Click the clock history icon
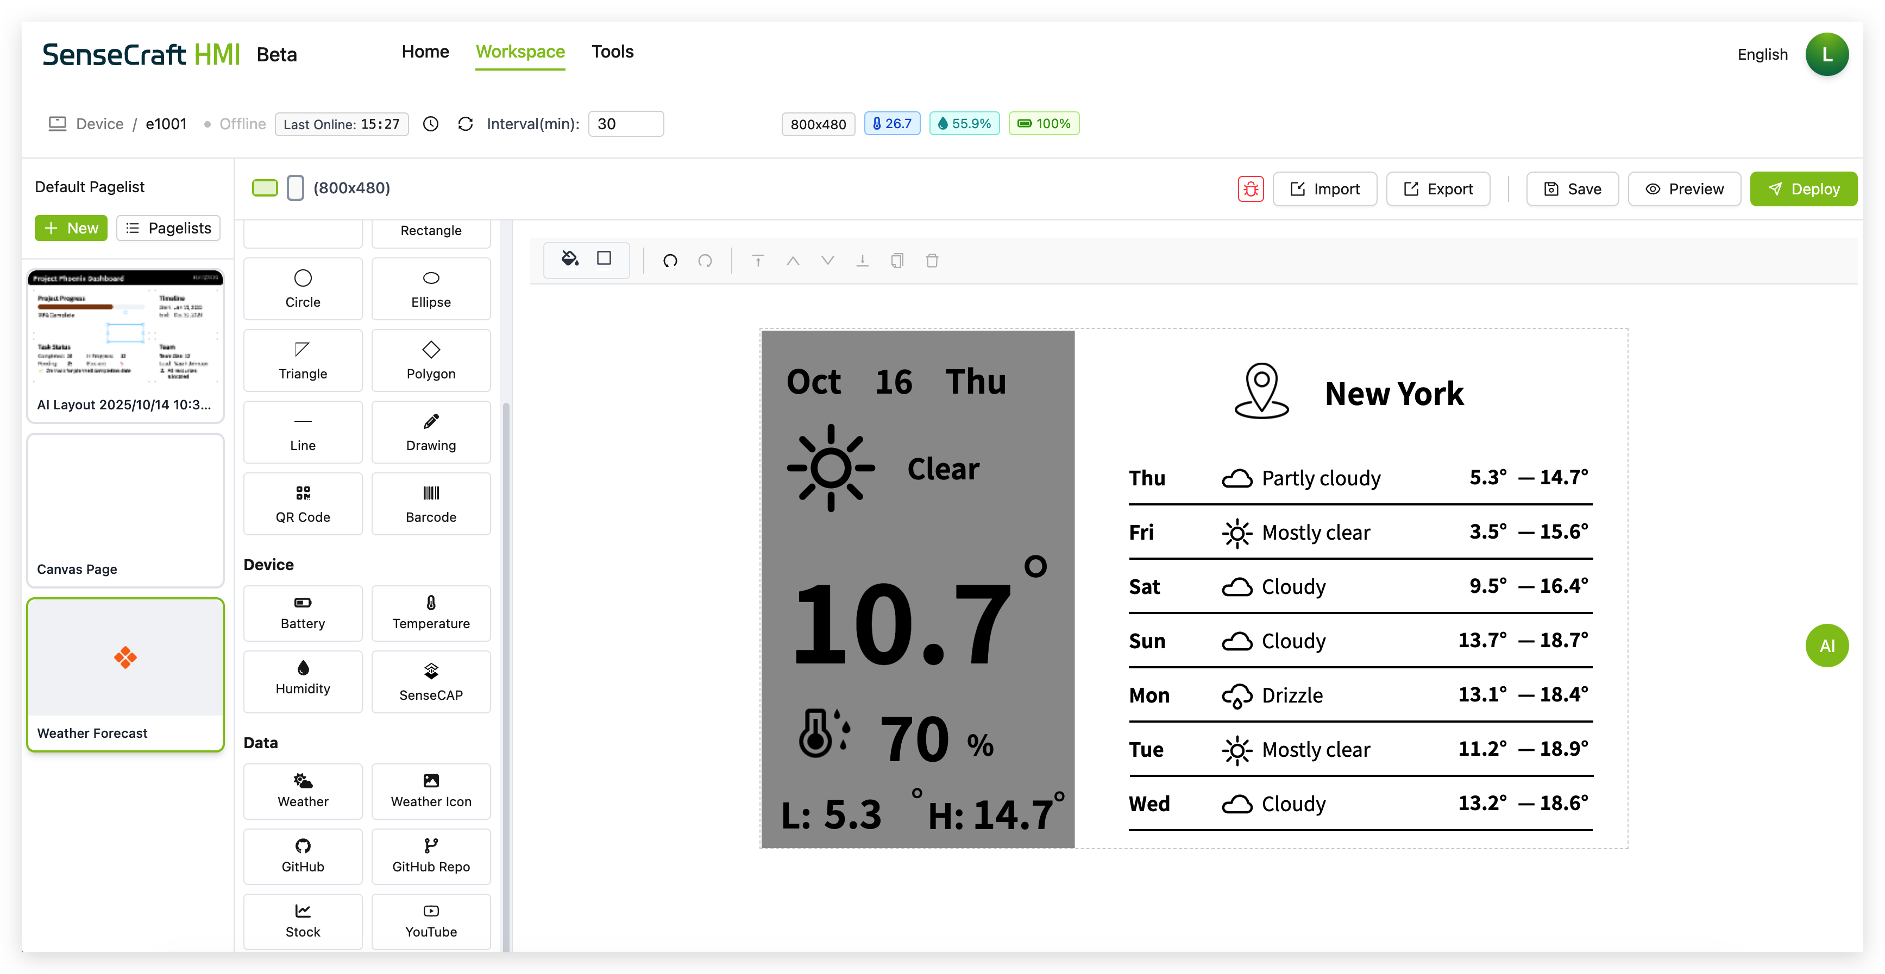Screen dimensions: 1885x974 [431, 124]
